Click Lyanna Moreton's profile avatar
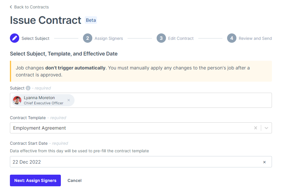Screen dimensions: 283x195 click(17, 100)
